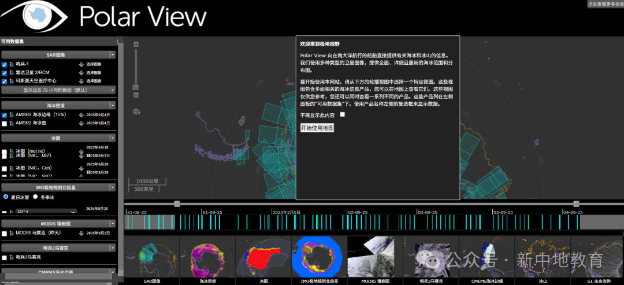The image size is (624, 285).
Task: Click download arrow for AMSR2 海冰图 row
Action: point(81,123)
